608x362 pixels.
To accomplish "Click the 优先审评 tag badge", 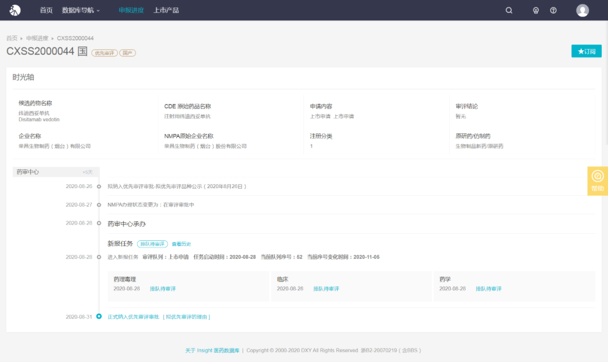I will [x=104, y=53].
